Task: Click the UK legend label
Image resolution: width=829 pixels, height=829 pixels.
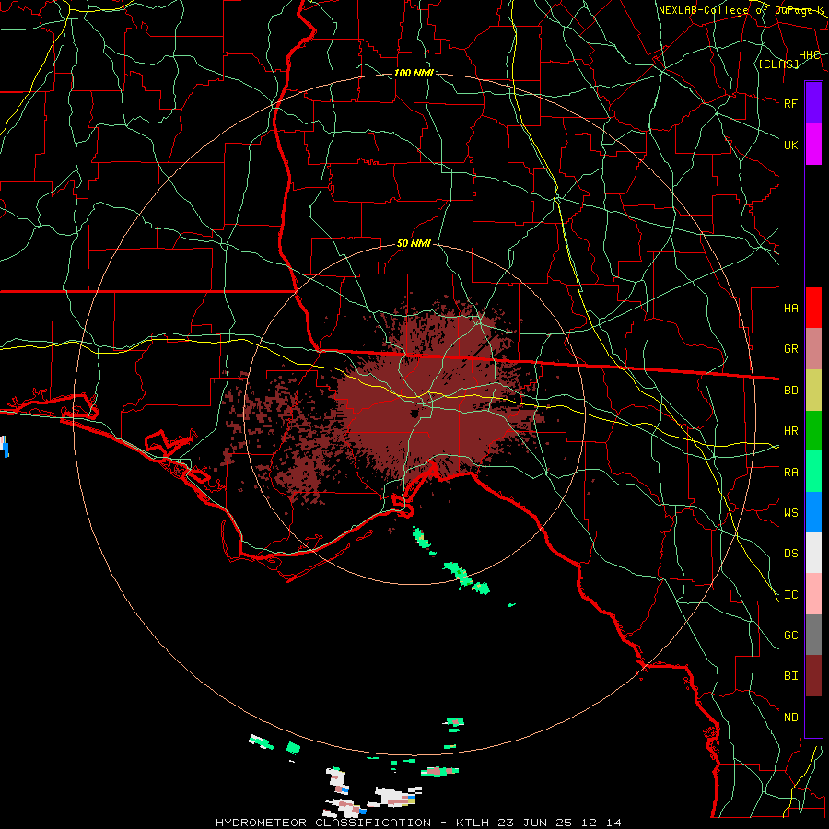Action: point(790,145)
